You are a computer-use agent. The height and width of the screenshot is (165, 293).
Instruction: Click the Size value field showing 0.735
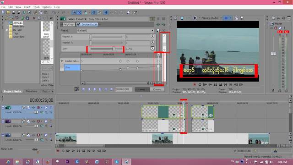pos(137,49)
